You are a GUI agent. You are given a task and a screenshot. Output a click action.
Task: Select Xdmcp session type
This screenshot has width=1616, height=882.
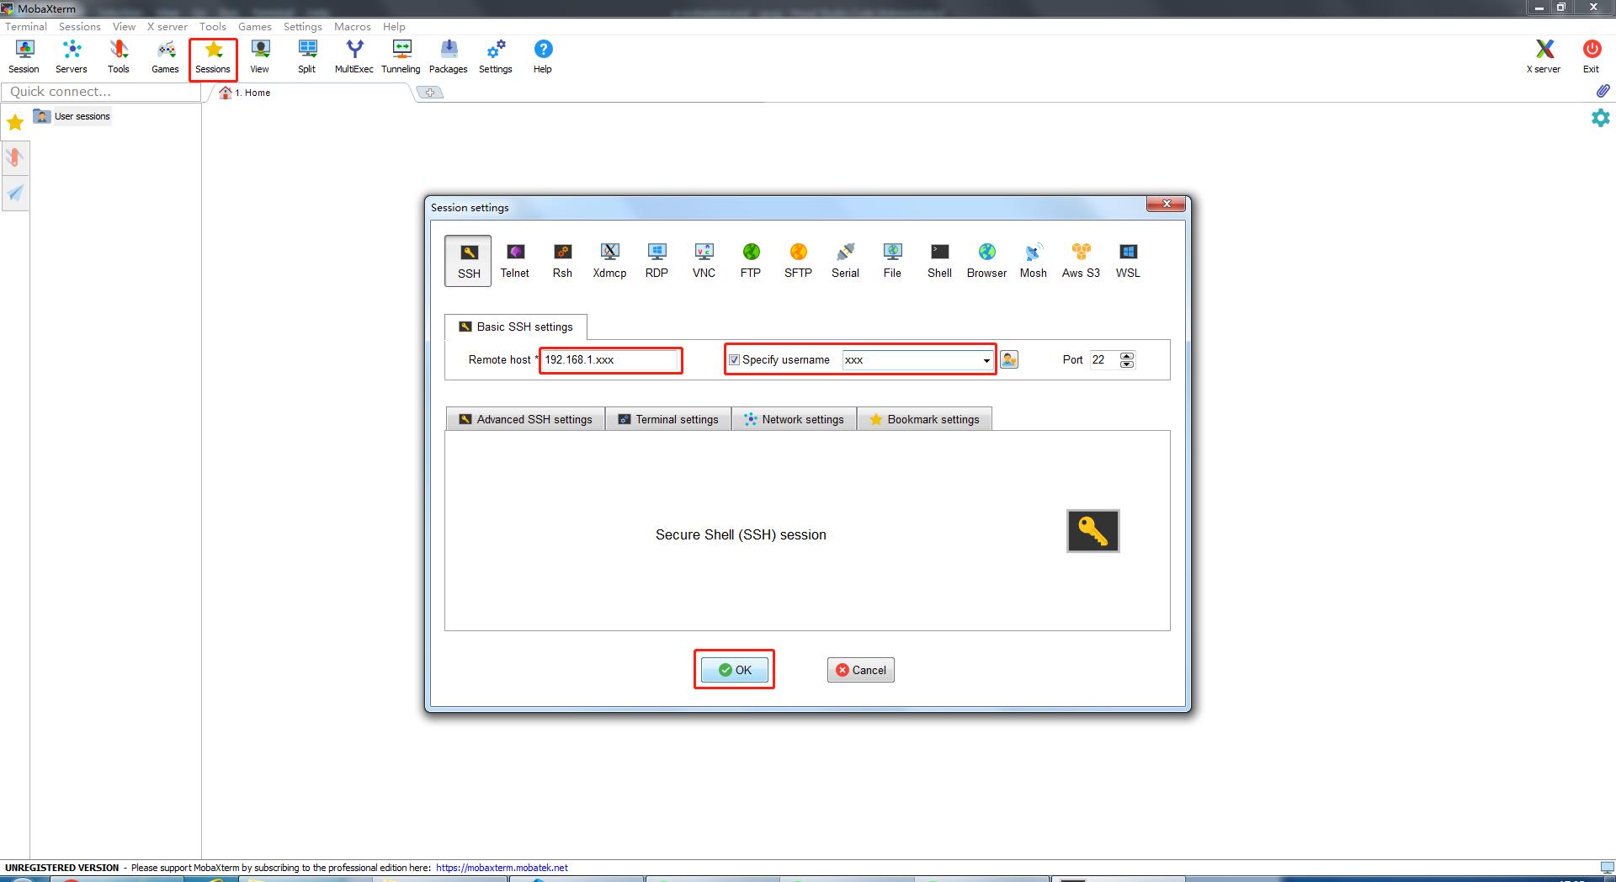pyautogui.click(x=609, y=261)
